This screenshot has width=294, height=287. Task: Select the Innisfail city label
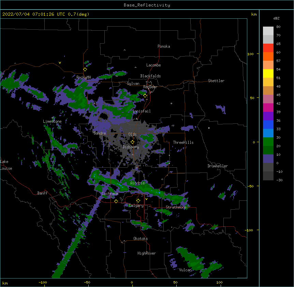pyautogui.click(x=142, y=111)
